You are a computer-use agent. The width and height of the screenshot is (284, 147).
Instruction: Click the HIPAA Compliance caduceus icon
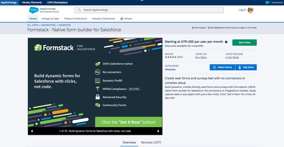coord(98,89)
